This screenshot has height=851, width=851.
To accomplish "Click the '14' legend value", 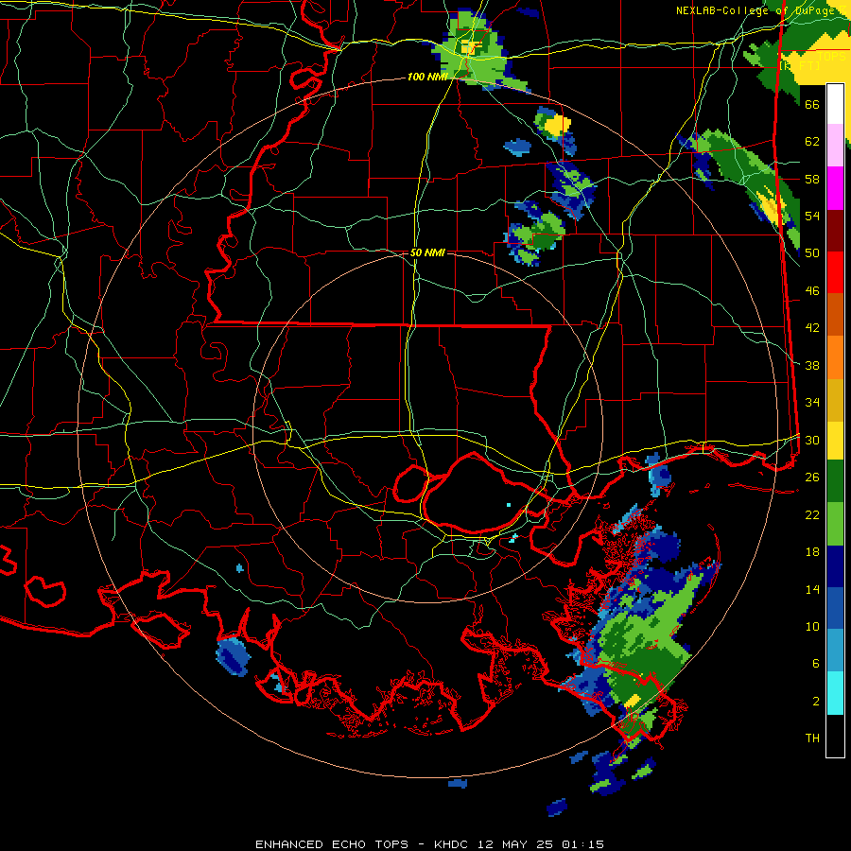I will 812,589.
